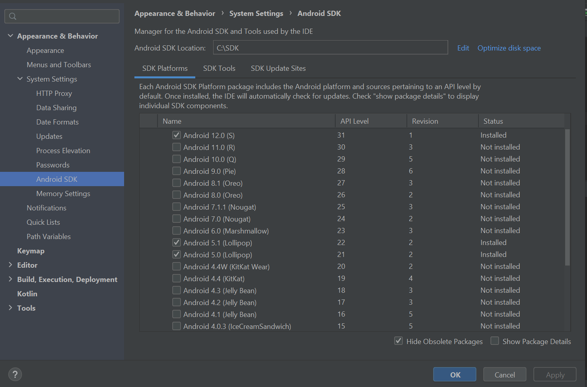
Task: Select Process Elevation settings
Action: (63, 151)
